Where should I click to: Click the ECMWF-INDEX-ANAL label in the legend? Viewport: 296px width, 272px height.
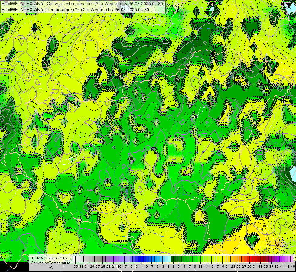pyautogui.click(x=50, y=258)
